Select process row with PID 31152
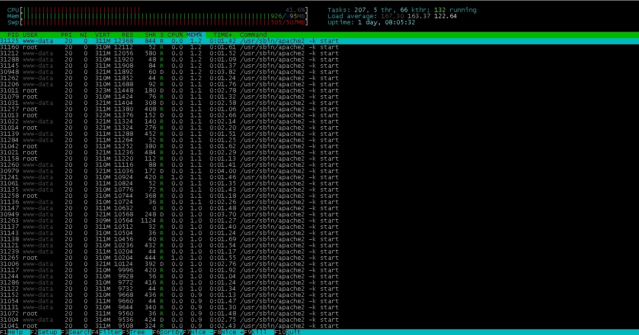The height and width of the screenshot is (335, 639). pyautogui.click(x=319, y=295)
